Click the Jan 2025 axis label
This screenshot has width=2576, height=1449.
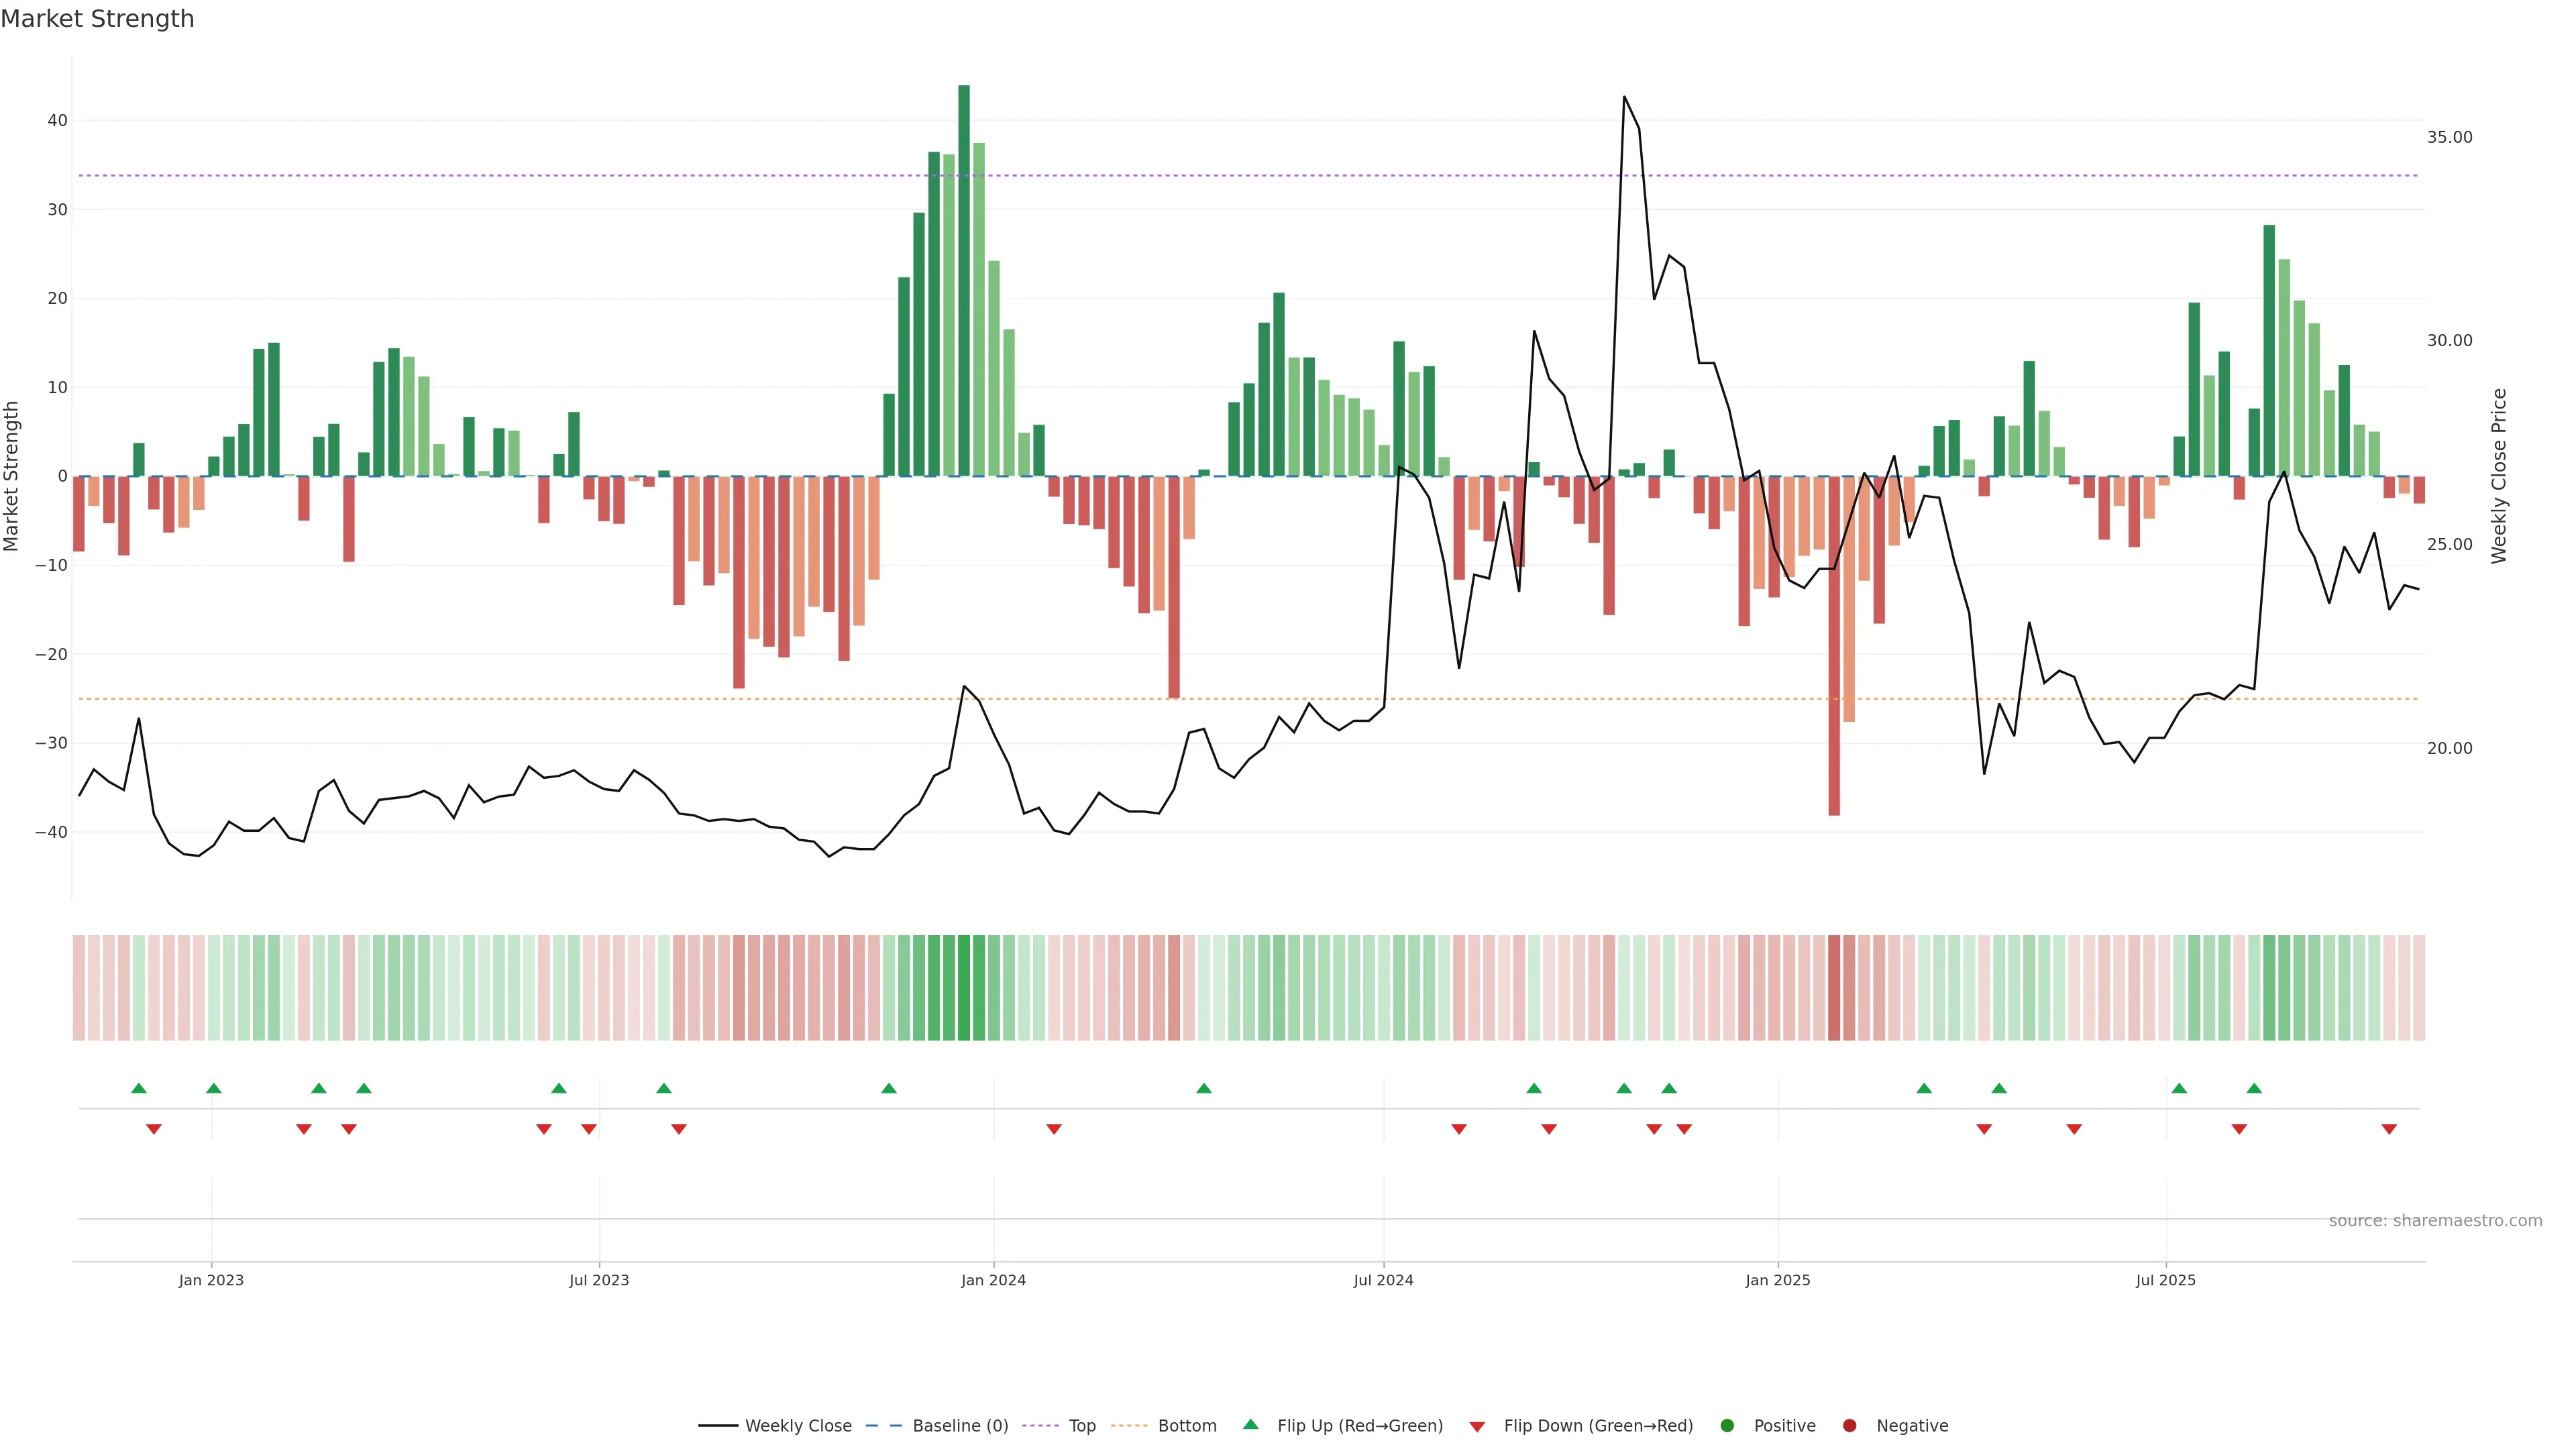1778,1280
